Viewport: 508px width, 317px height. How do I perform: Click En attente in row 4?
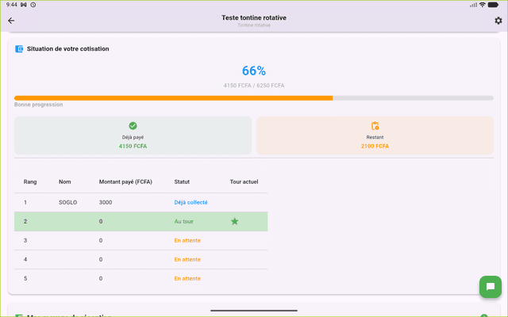pyautogui.click(x=187, y=259)
